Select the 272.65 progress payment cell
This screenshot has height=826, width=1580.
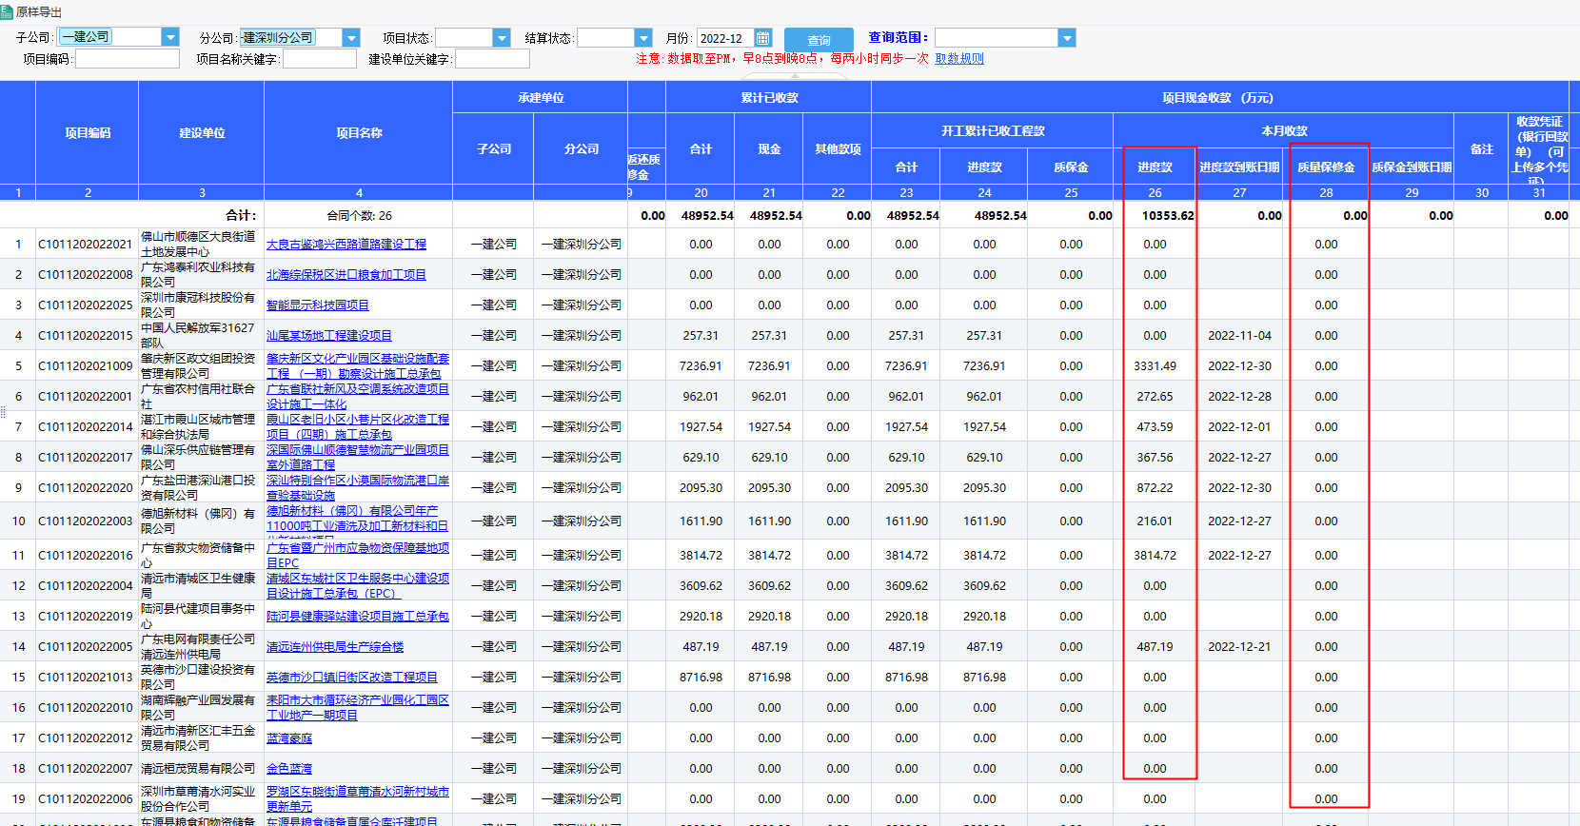click(x=1155, y=397)
